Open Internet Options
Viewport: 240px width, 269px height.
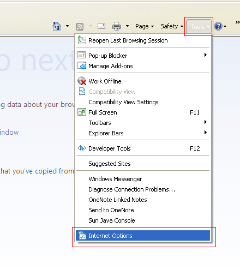tap(143, 236)
